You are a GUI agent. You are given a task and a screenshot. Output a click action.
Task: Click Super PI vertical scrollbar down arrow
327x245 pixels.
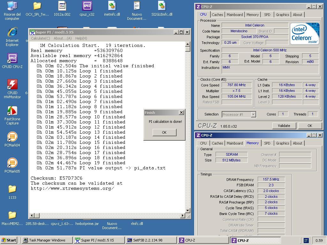[187, 211]
